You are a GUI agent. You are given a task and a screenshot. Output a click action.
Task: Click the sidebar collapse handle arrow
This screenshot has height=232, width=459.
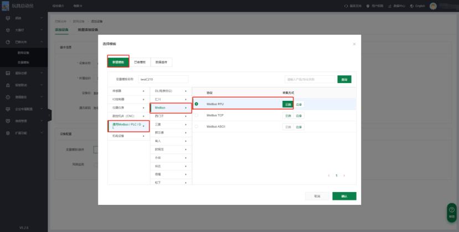click(x=49, y=115)
